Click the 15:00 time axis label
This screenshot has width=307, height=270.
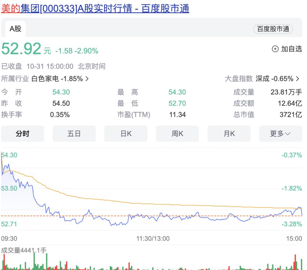[x=294, y=238]
